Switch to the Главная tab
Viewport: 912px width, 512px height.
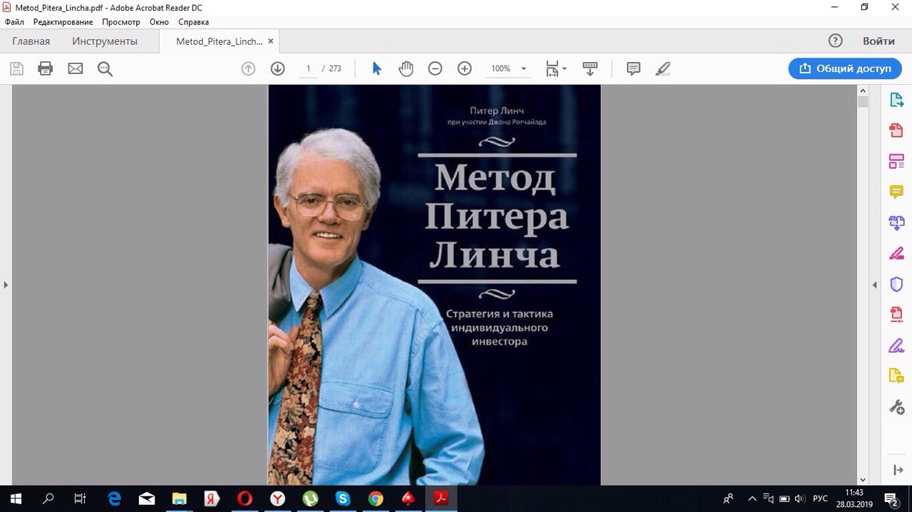click(x=31, y=41)
